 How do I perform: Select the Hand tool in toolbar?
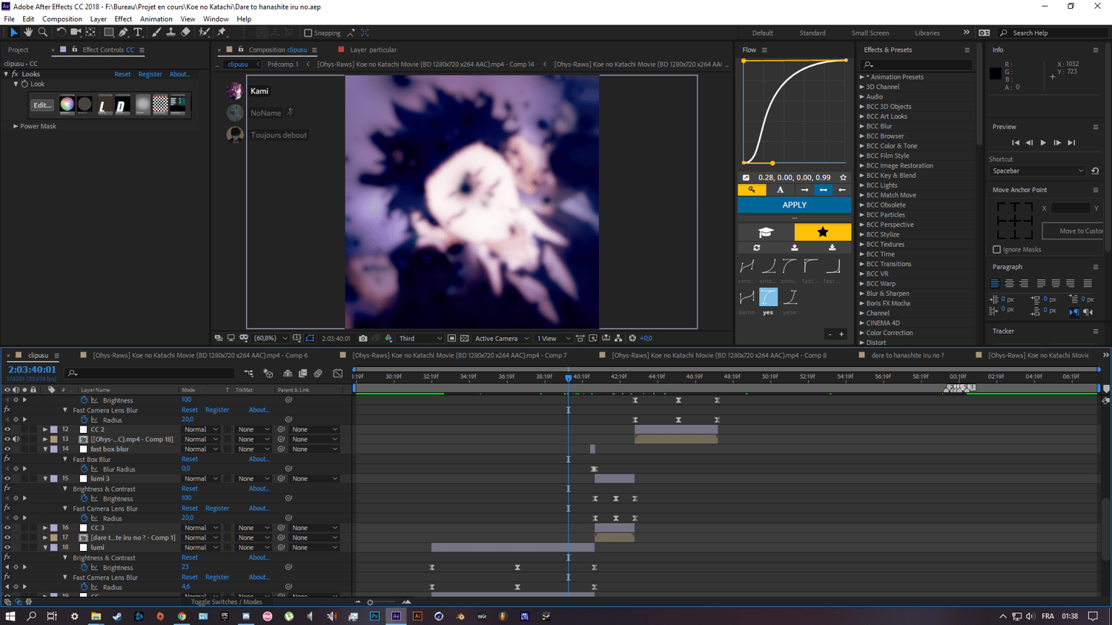coord(28,33)
